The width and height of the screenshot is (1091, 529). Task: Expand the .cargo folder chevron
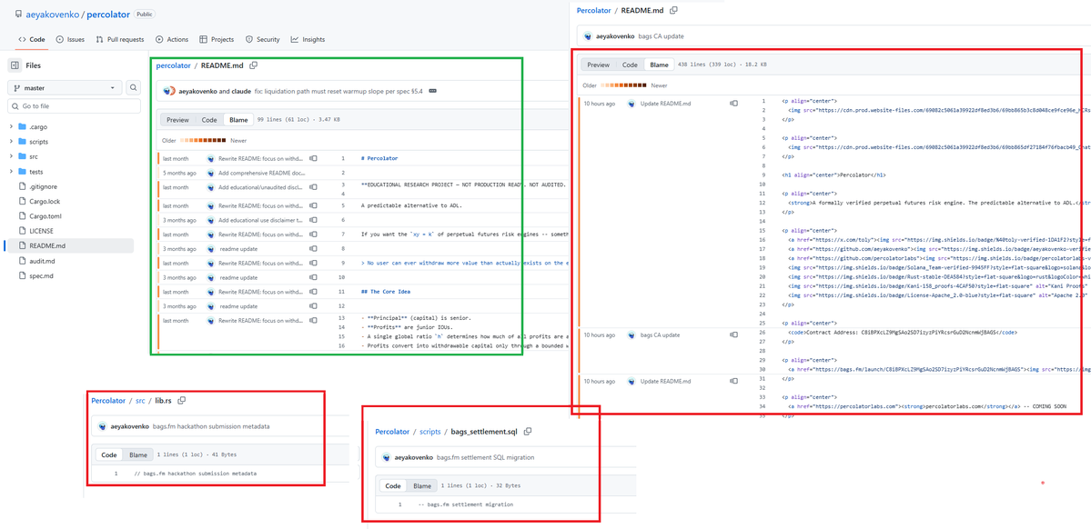pos(11,126)
